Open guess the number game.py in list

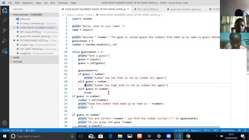point(34,36)
